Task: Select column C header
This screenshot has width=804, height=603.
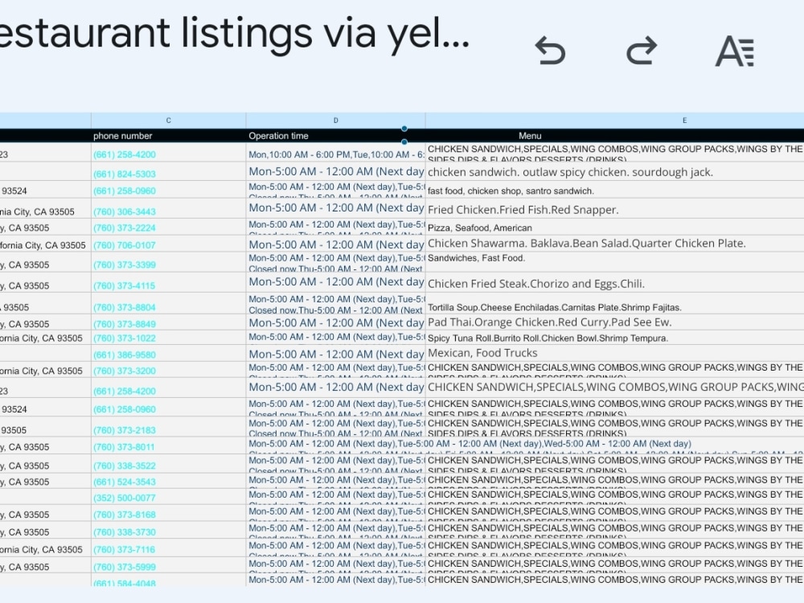Action: pyautogui.click(x=169, y=121)
